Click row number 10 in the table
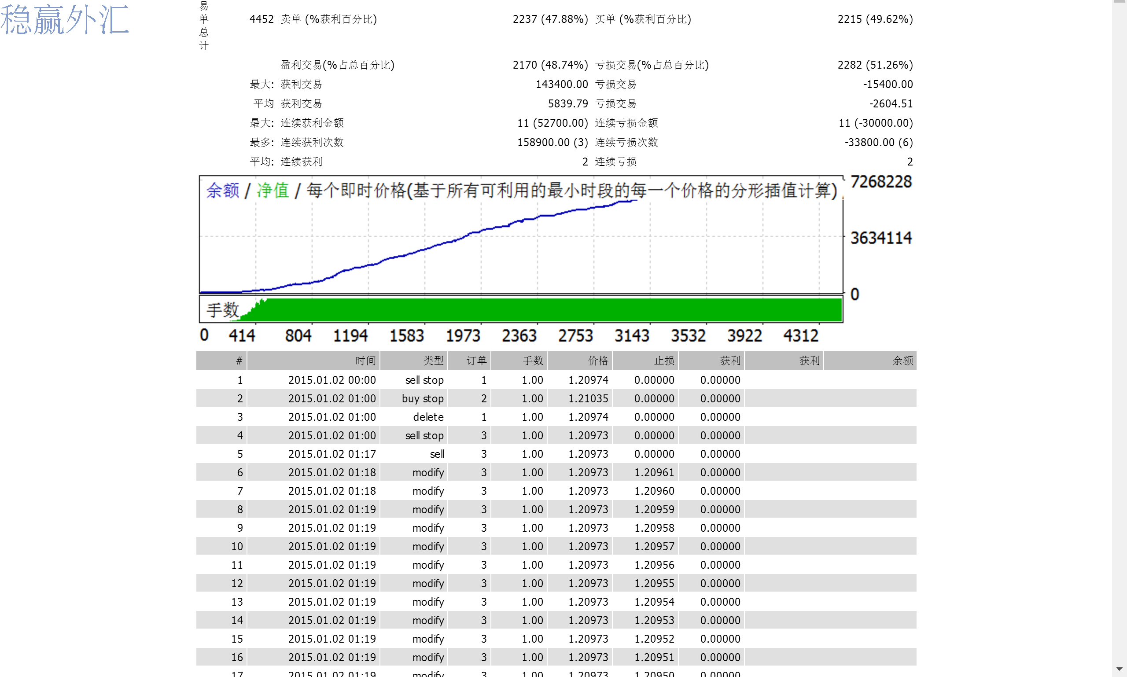The width and height of the screenshot is (1127, 677). [237, 546]
